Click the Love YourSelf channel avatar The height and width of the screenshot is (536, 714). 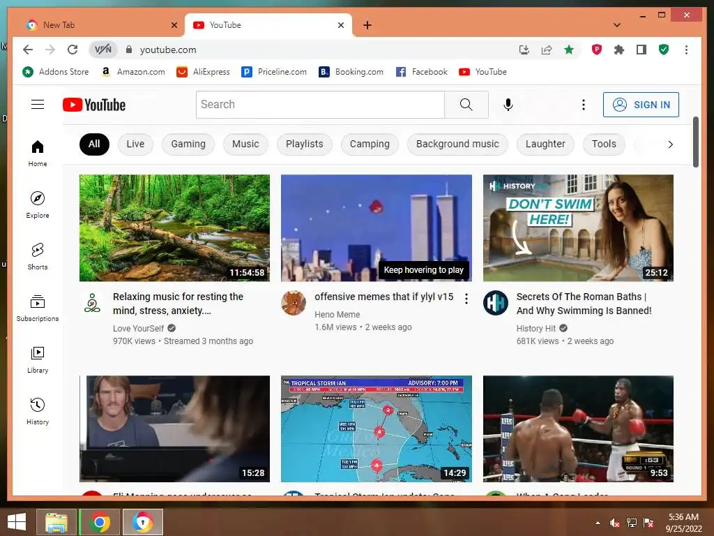coord(93,303)
